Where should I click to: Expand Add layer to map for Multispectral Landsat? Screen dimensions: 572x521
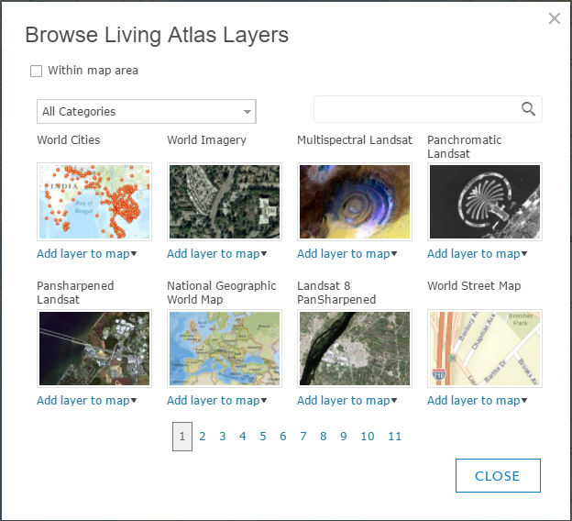point(346,254)
